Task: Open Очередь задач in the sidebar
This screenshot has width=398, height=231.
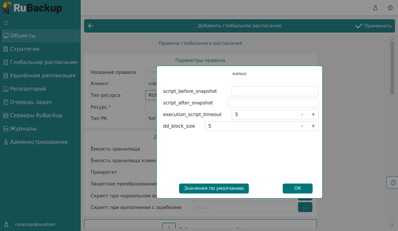Action: click(x=31, y=102)
